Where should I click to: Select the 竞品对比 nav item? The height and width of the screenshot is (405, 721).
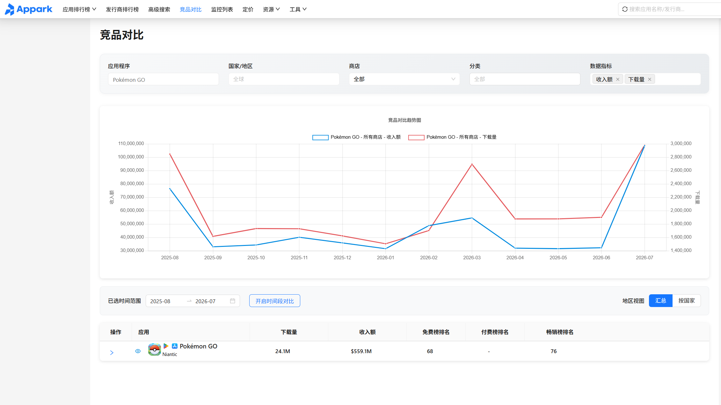[x=191, y=9]
